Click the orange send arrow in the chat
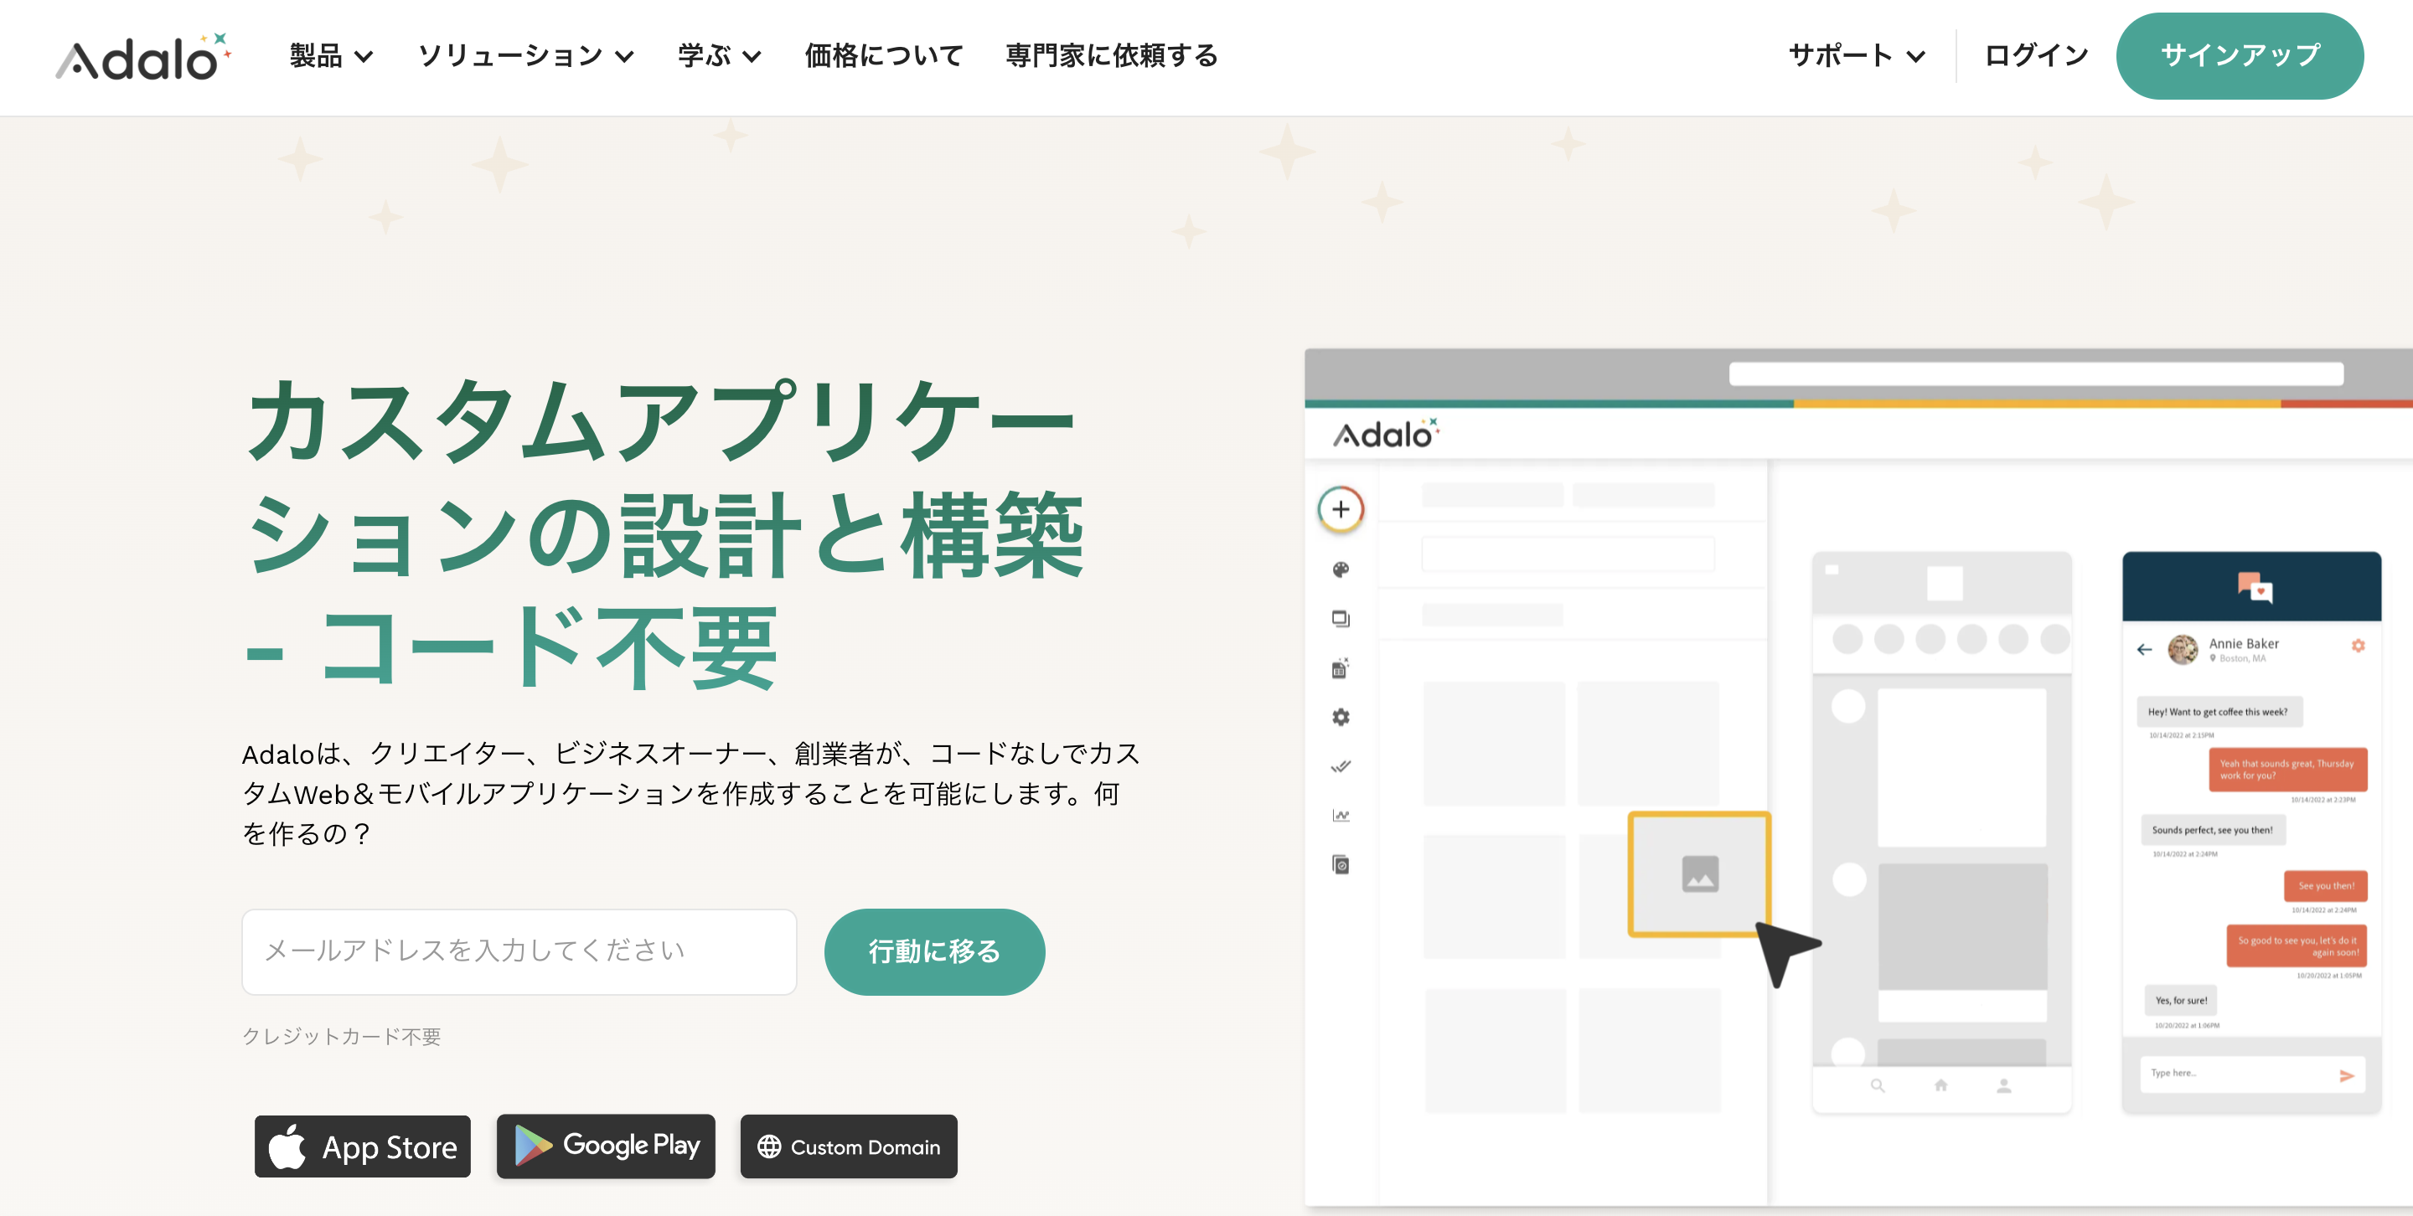The image size is (2413, 1216). click(2347, 1075)
